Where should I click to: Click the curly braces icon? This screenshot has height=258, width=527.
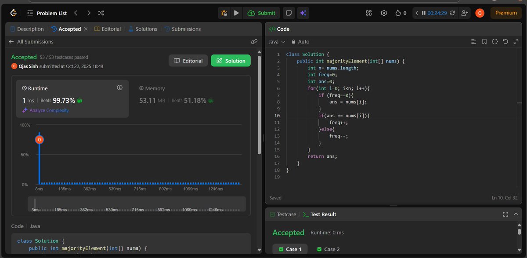coord(495,42)
